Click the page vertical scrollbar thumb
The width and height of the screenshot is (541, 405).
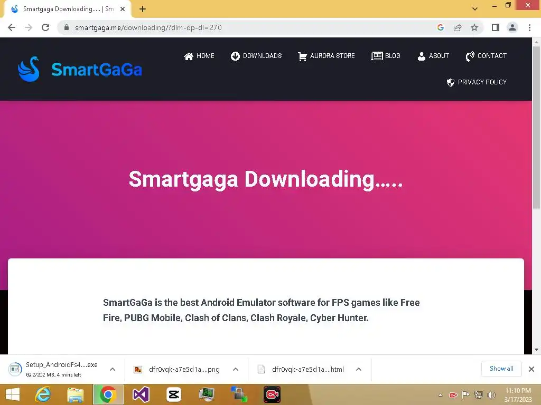coord(536,128)
